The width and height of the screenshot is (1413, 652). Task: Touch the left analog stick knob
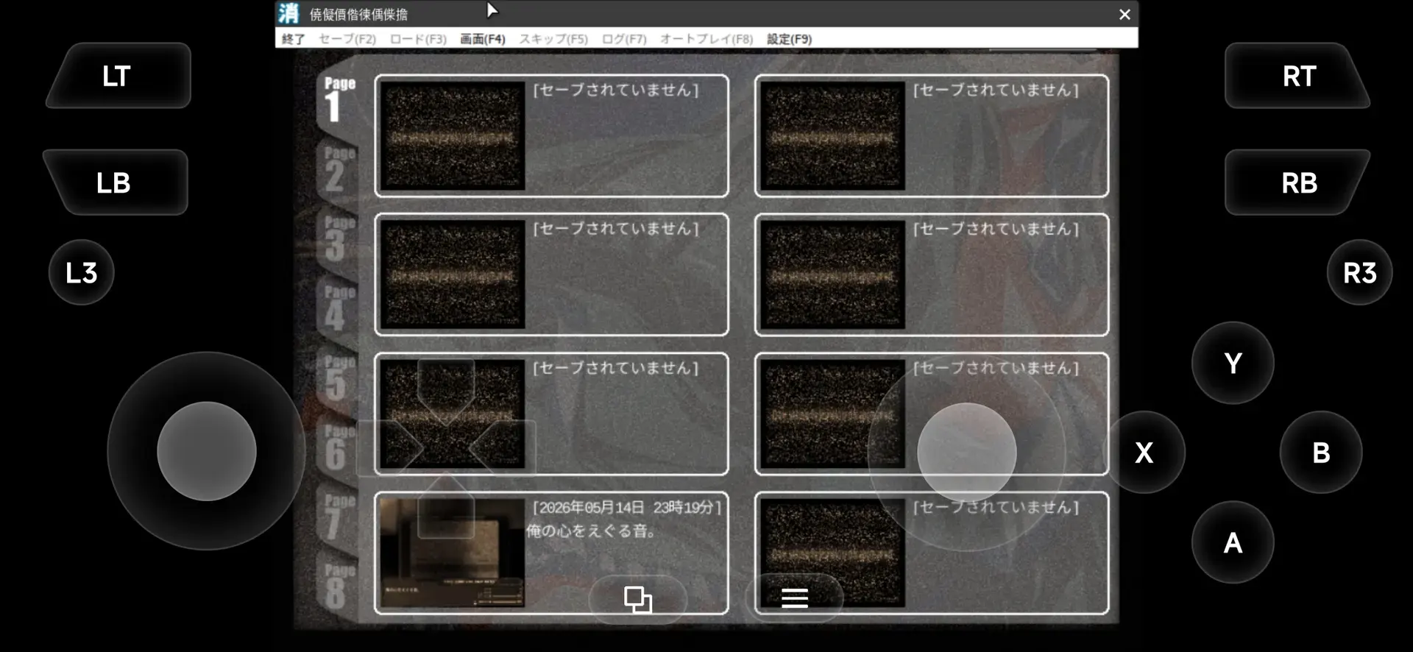pyautogui.click(x=207, y=451)
